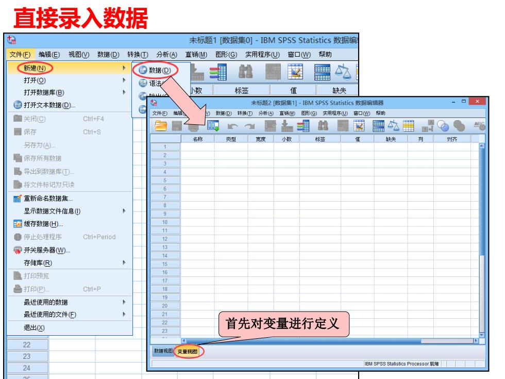Viewport: 505px width, 379px height.
Task: Click Split file icon in 未标题2 toolbar
Action: tap(378, 126)
